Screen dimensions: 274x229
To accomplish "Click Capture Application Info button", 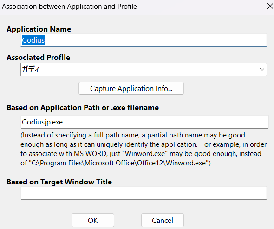I will [x=131, y=88].
